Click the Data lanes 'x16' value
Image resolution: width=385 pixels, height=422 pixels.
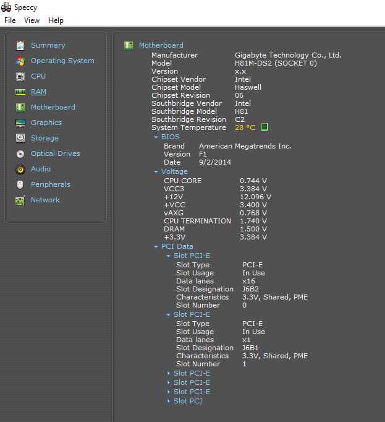pos(248,281)
